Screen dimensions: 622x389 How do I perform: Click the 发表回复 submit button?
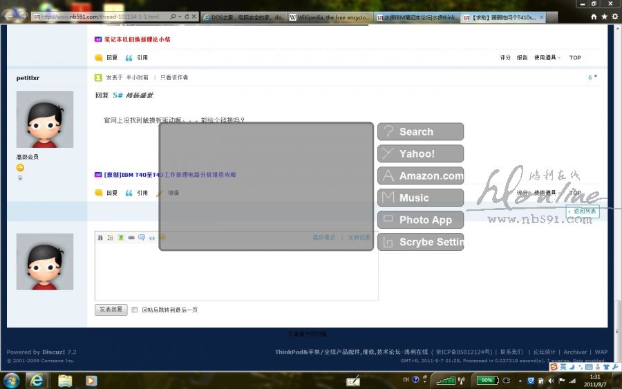(111, 310)
